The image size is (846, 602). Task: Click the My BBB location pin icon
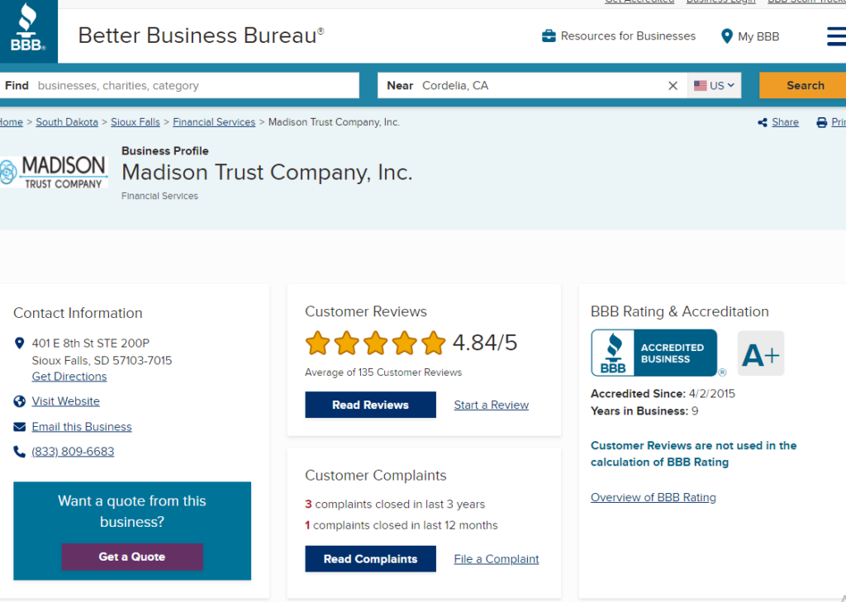click(727, 36)
